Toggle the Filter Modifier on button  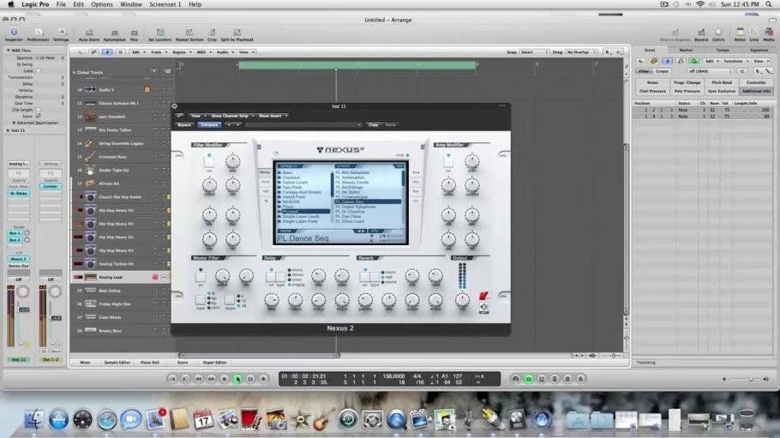(x=209, y=161)
